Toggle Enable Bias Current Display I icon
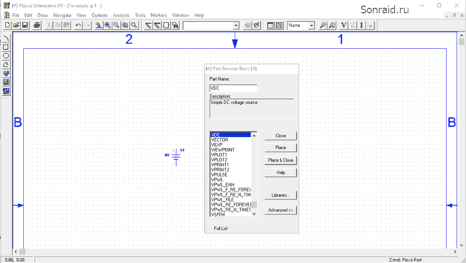The width and height of the screenshot is (466, 263). click(361, 26)
